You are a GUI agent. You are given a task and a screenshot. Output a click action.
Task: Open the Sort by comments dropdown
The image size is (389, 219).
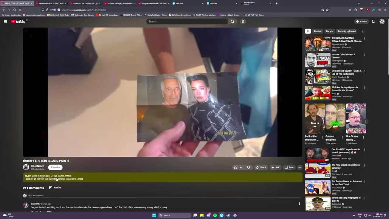tap(55, 188)
